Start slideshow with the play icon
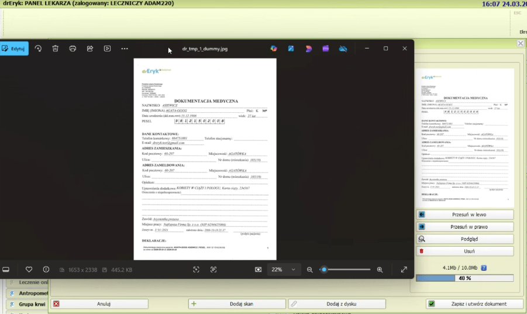The height and width of the screenshot is (314, 527). click(107, 49)
